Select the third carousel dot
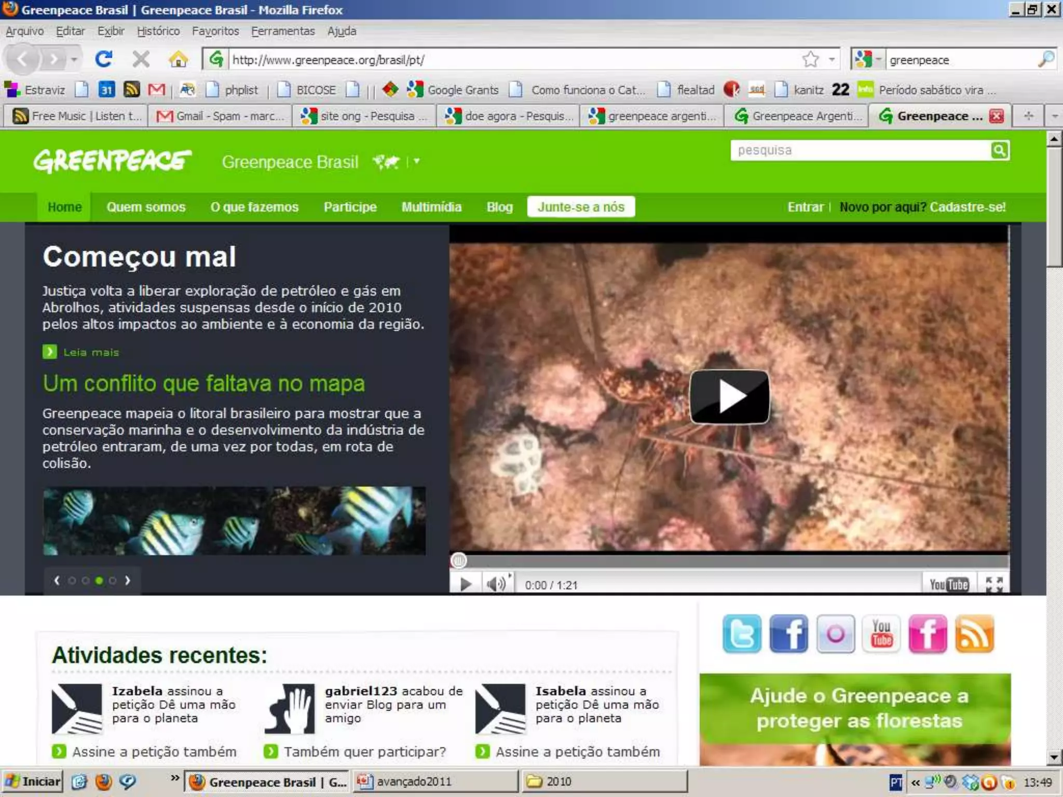This screenshot has width=1063, height=797. [x=99, y=581]
